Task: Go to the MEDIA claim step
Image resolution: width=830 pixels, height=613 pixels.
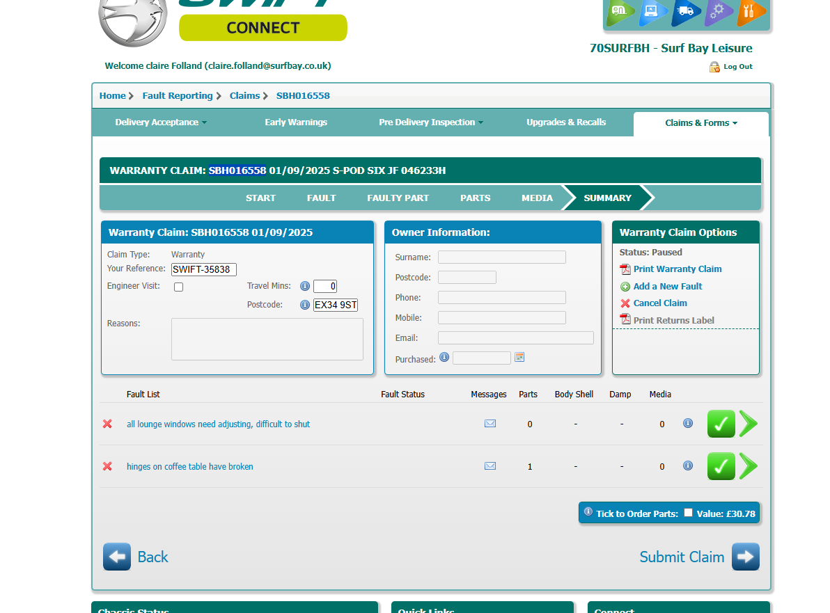Action: (537, 198)
